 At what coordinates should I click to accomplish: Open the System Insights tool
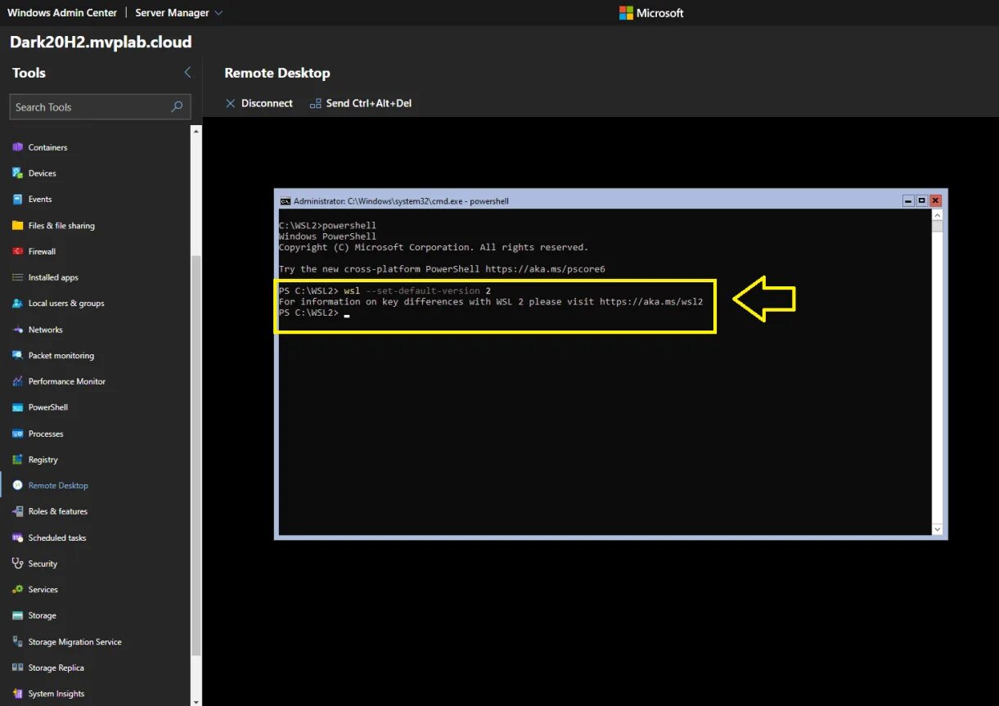[x=61, y=693]
